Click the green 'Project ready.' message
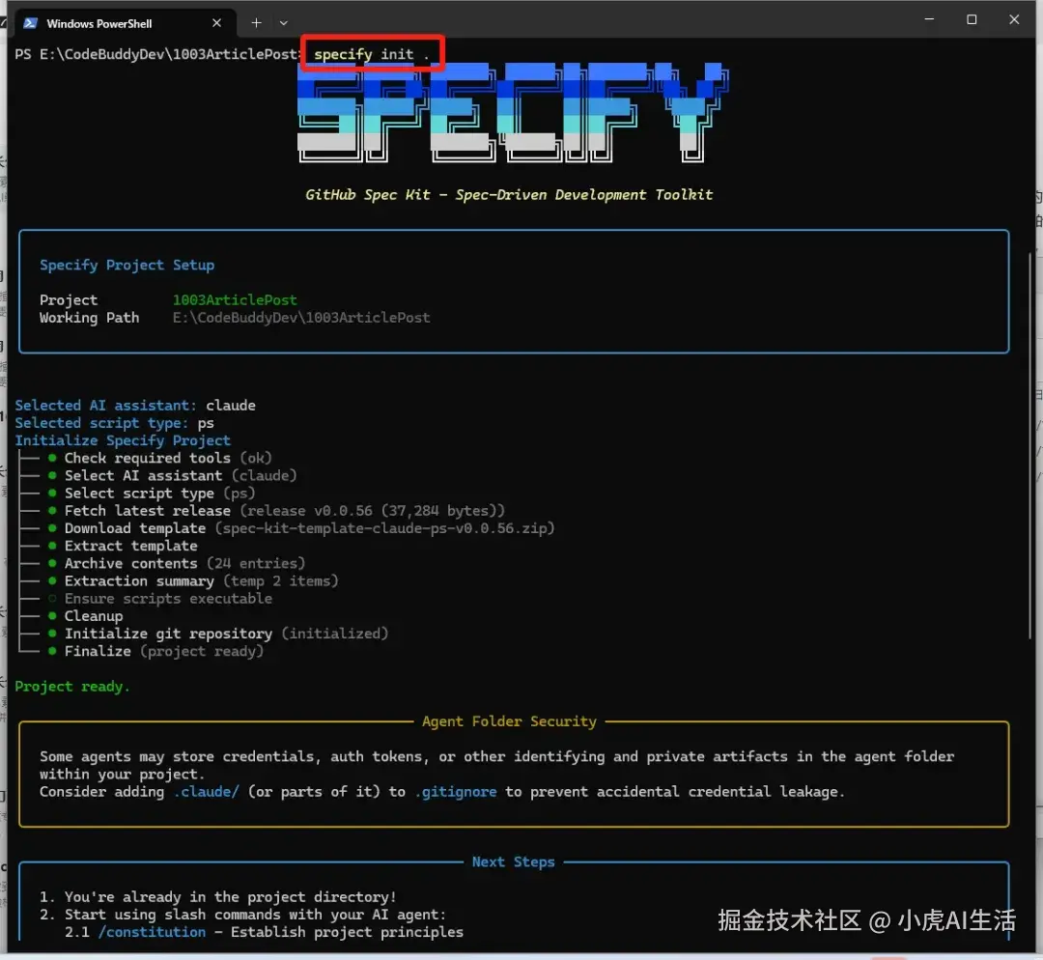The image size is (1043, 960). [x=72, y=687]
